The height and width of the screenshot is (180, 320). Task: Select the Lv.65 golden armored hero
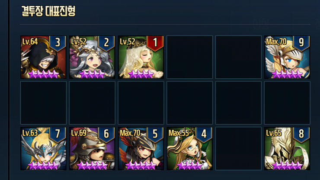click(287, 148)
